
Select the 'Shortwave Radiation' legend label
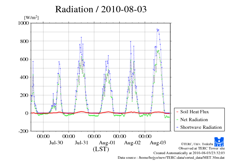tap(201, 127)
